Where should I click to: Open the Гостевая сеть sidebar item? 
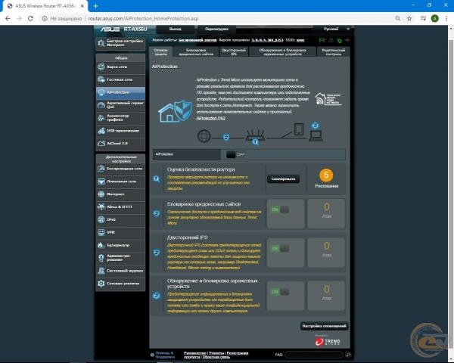[120, 79]
